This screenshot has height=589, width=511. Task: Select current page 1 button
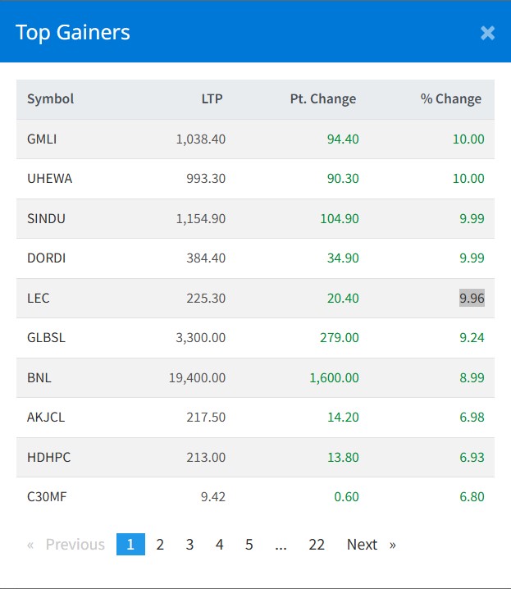point(130,545)
